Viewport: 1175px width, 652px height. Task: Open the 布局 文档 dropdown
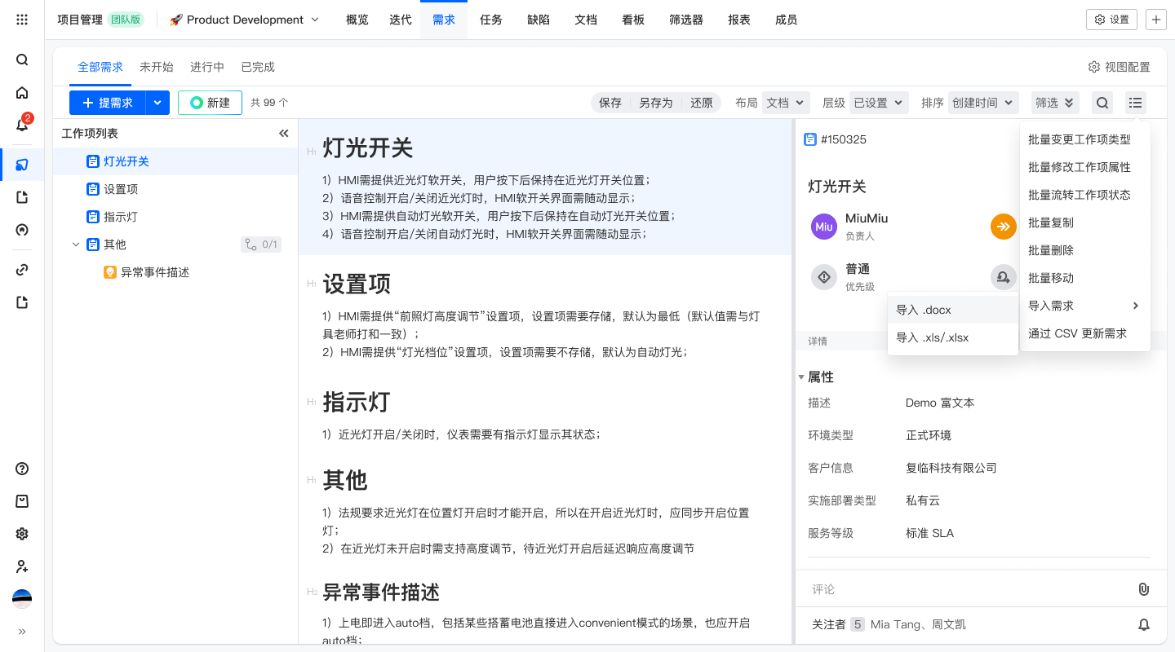click(787, 103)
